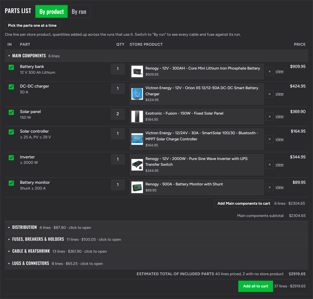The height and width of the screenshot is (299, 313).
Task: Toggle the Solar panel include checkbox
Action: [11, 112]
